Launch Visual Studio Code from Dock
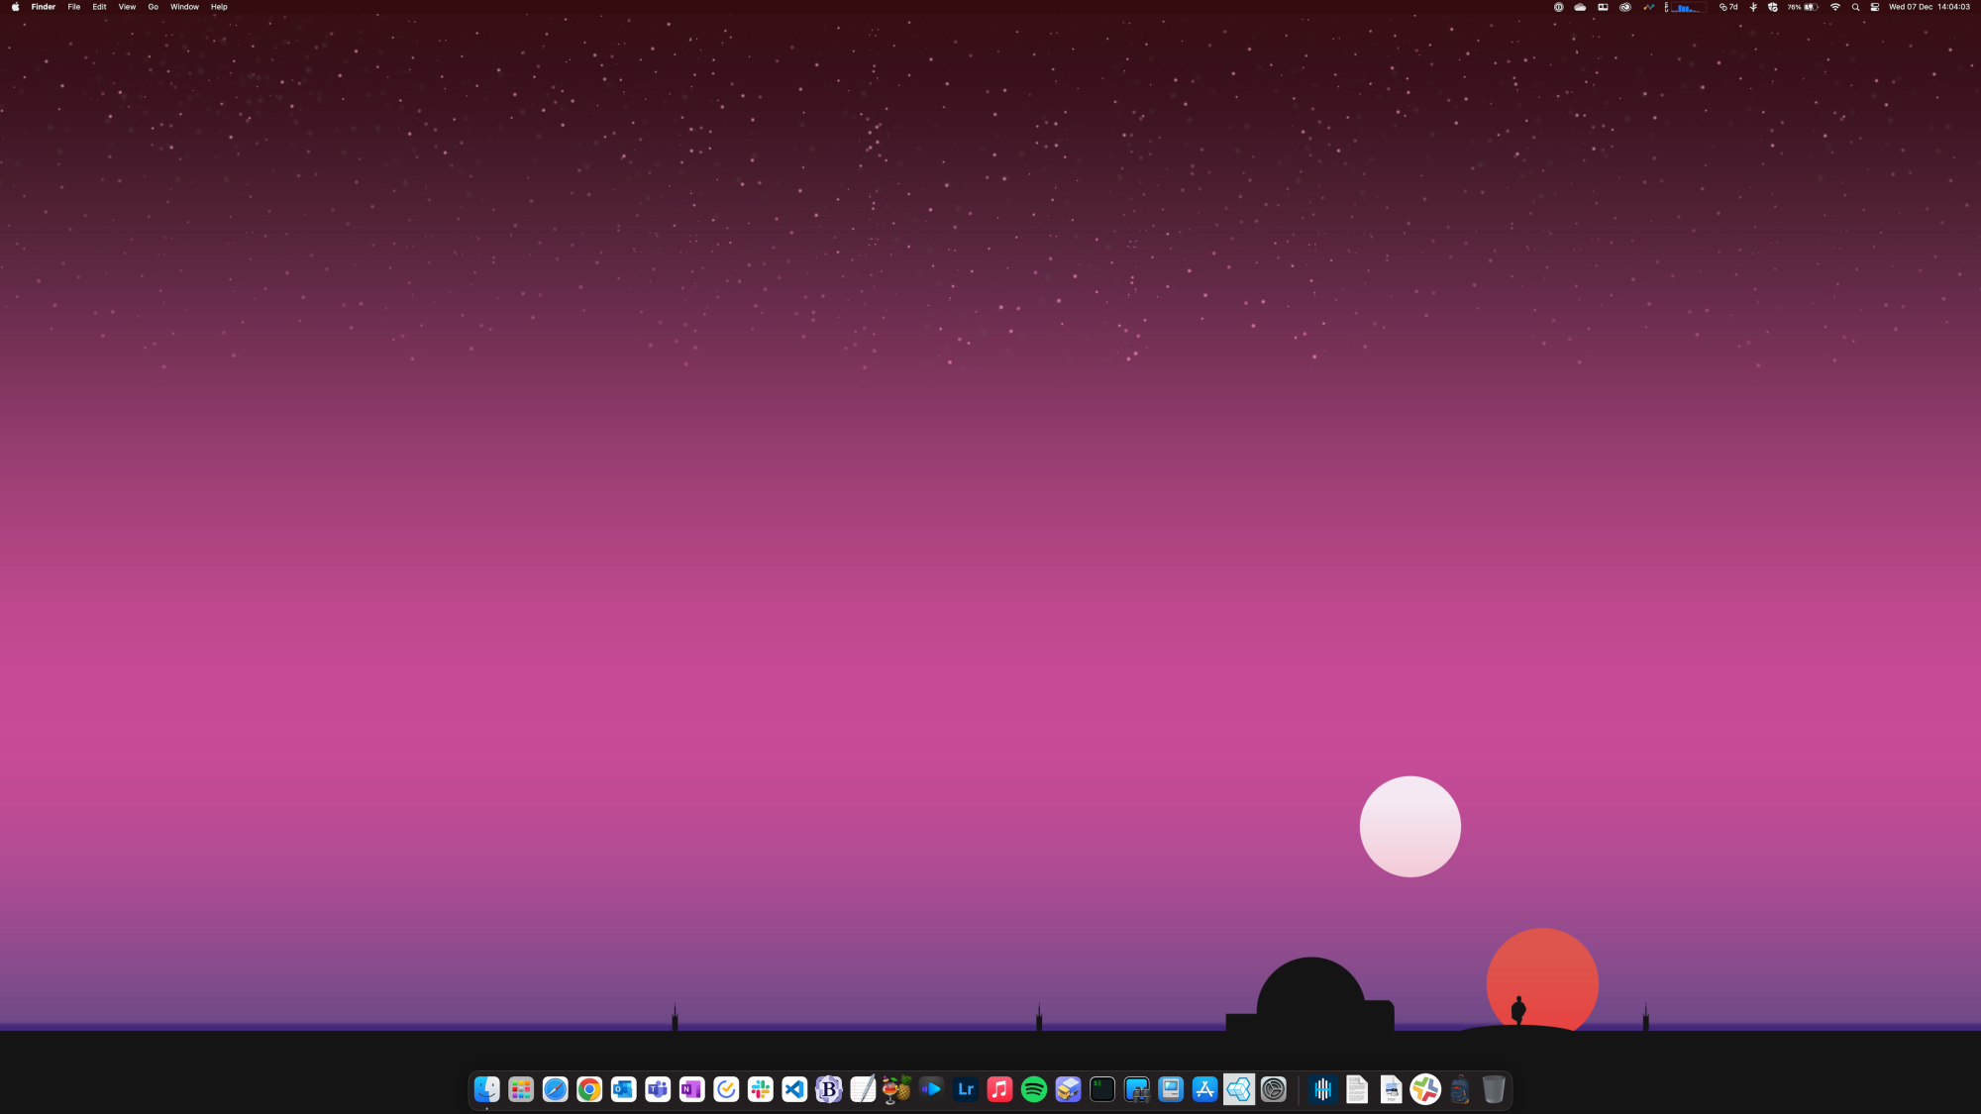 click(x=794, y=1089)
